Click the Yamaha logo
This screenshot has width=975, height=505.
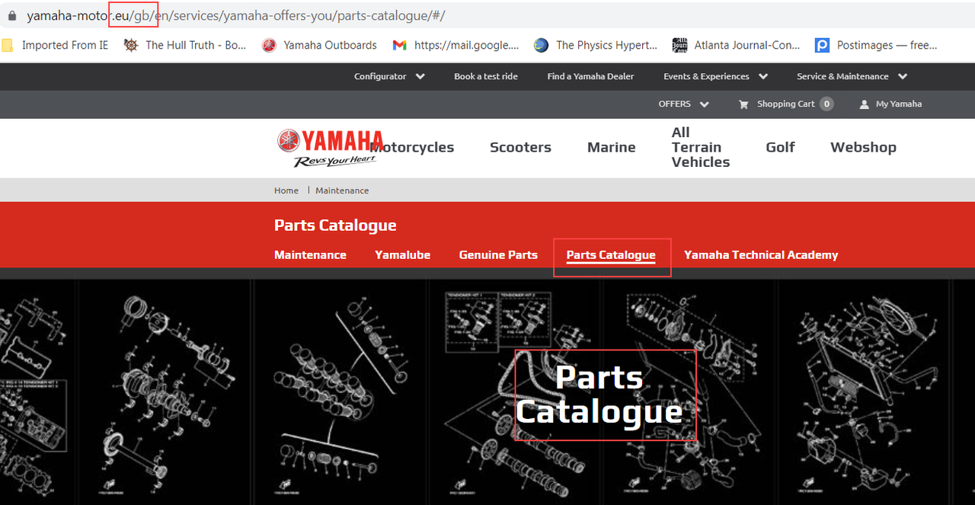click(x=329, y=148)
